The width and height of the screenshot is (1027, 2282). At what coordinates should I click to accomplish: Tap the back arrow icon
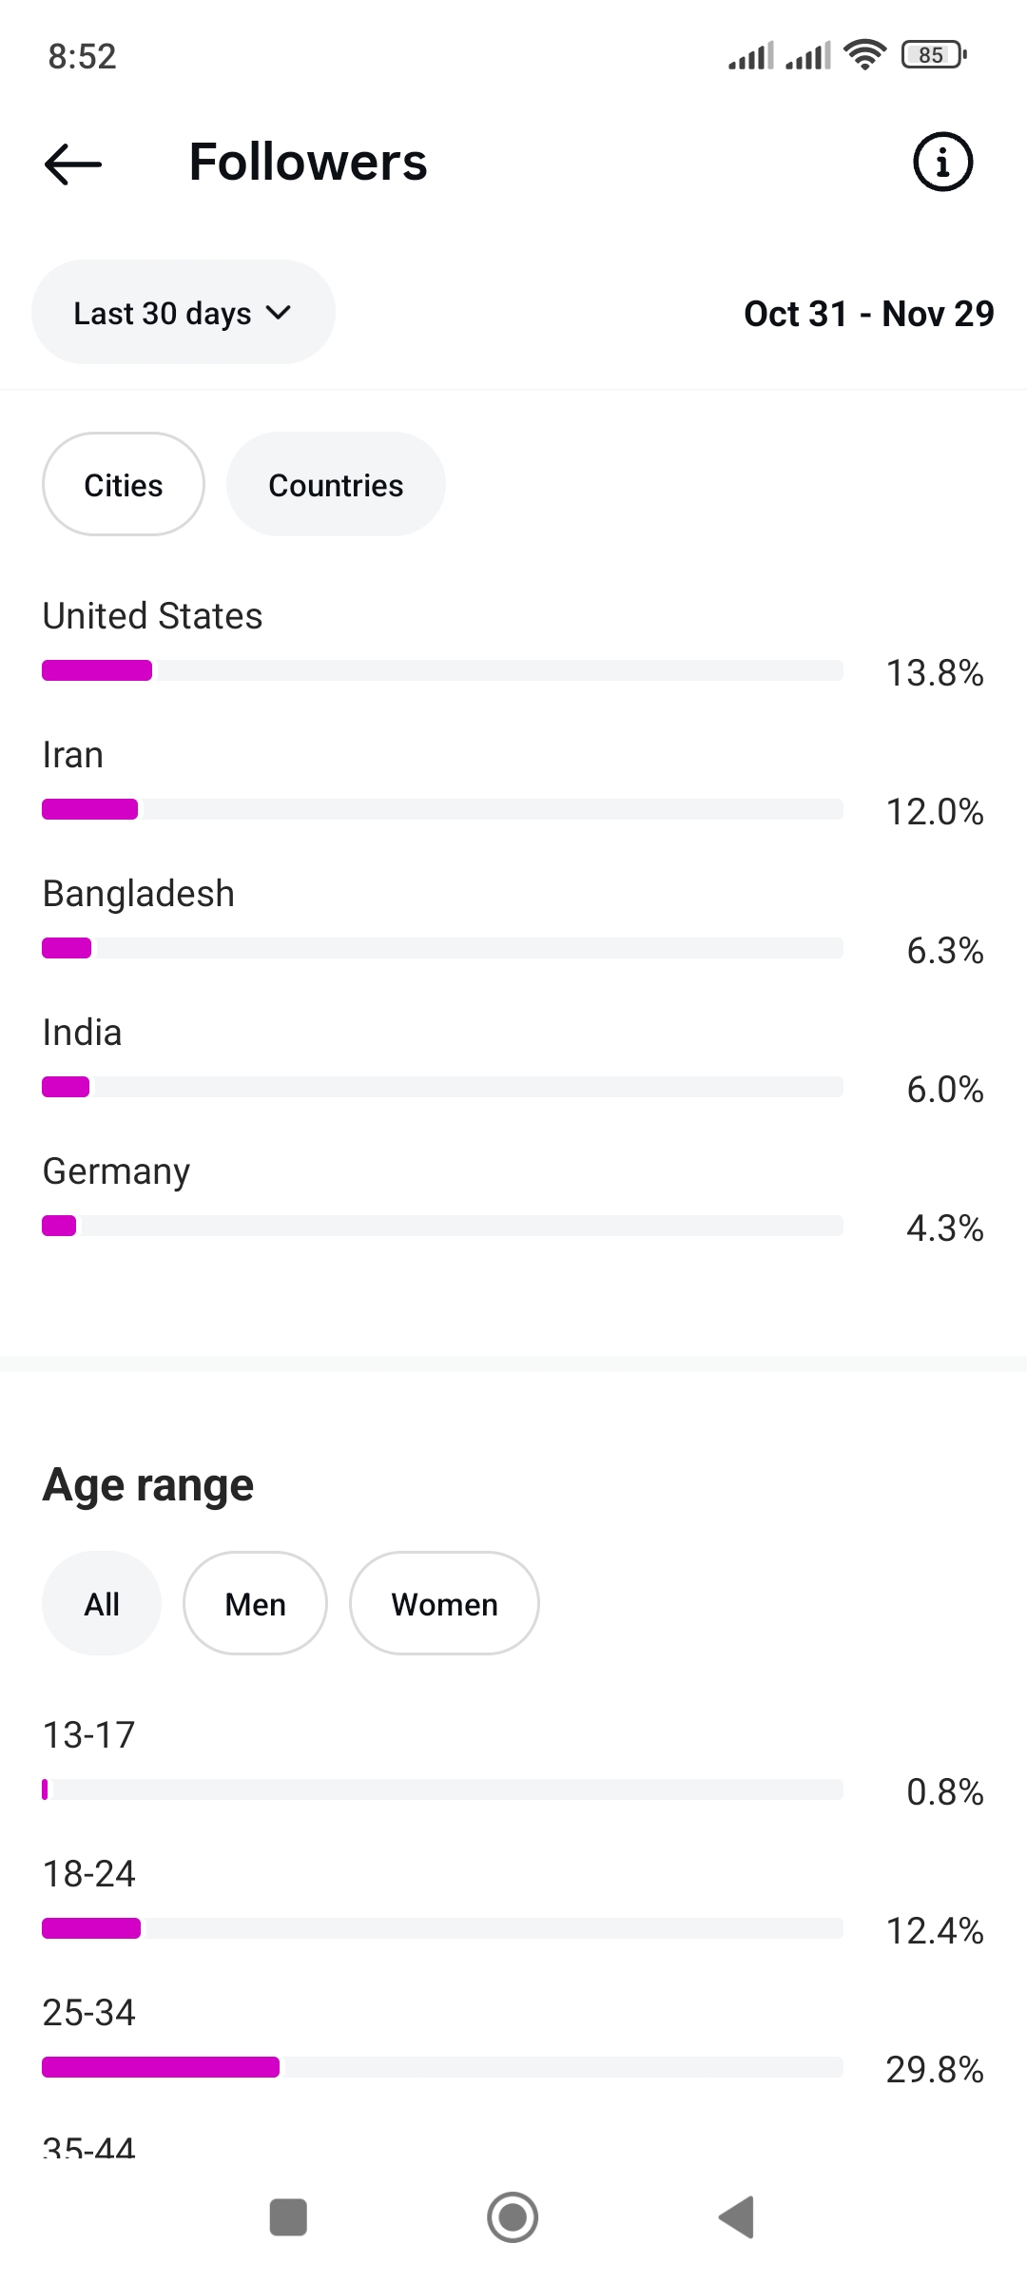click(73, 164)
